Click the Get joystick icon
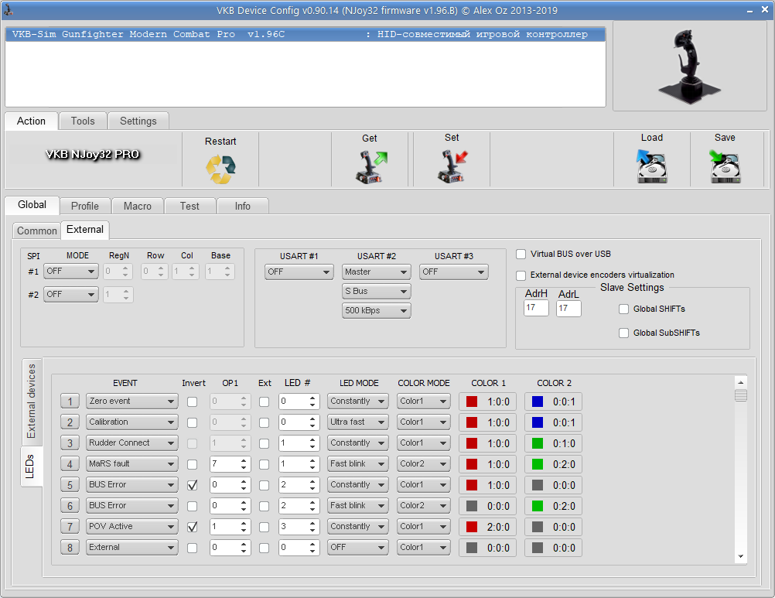The image size is (775, 598). (370, 167)
